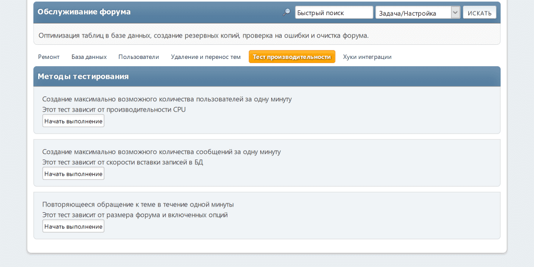Click the 'Оптимизация таблиц в базе данных' description text
Viewport: 534px width, 267px height.
(203, 35)
